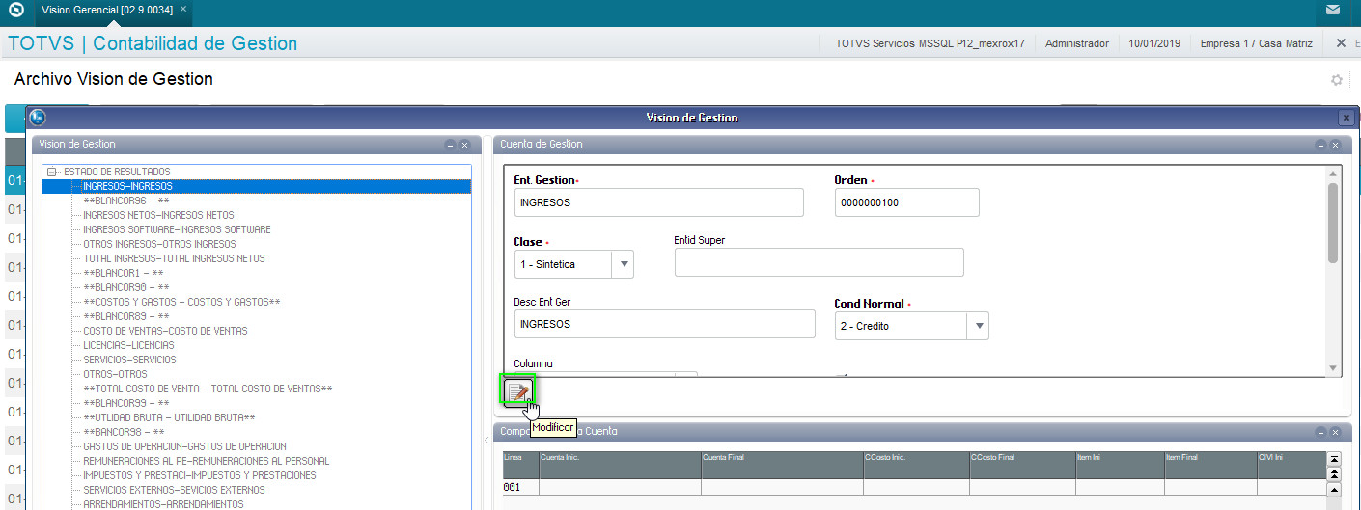The height and width of the screenshot is (510, 1361).
Task: Click the Item Final column header
Action: point(1209,465)
